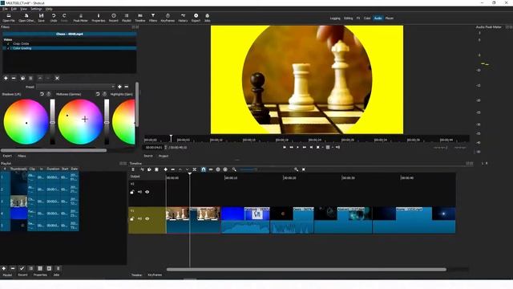Switch to the Audio layout

378,18
